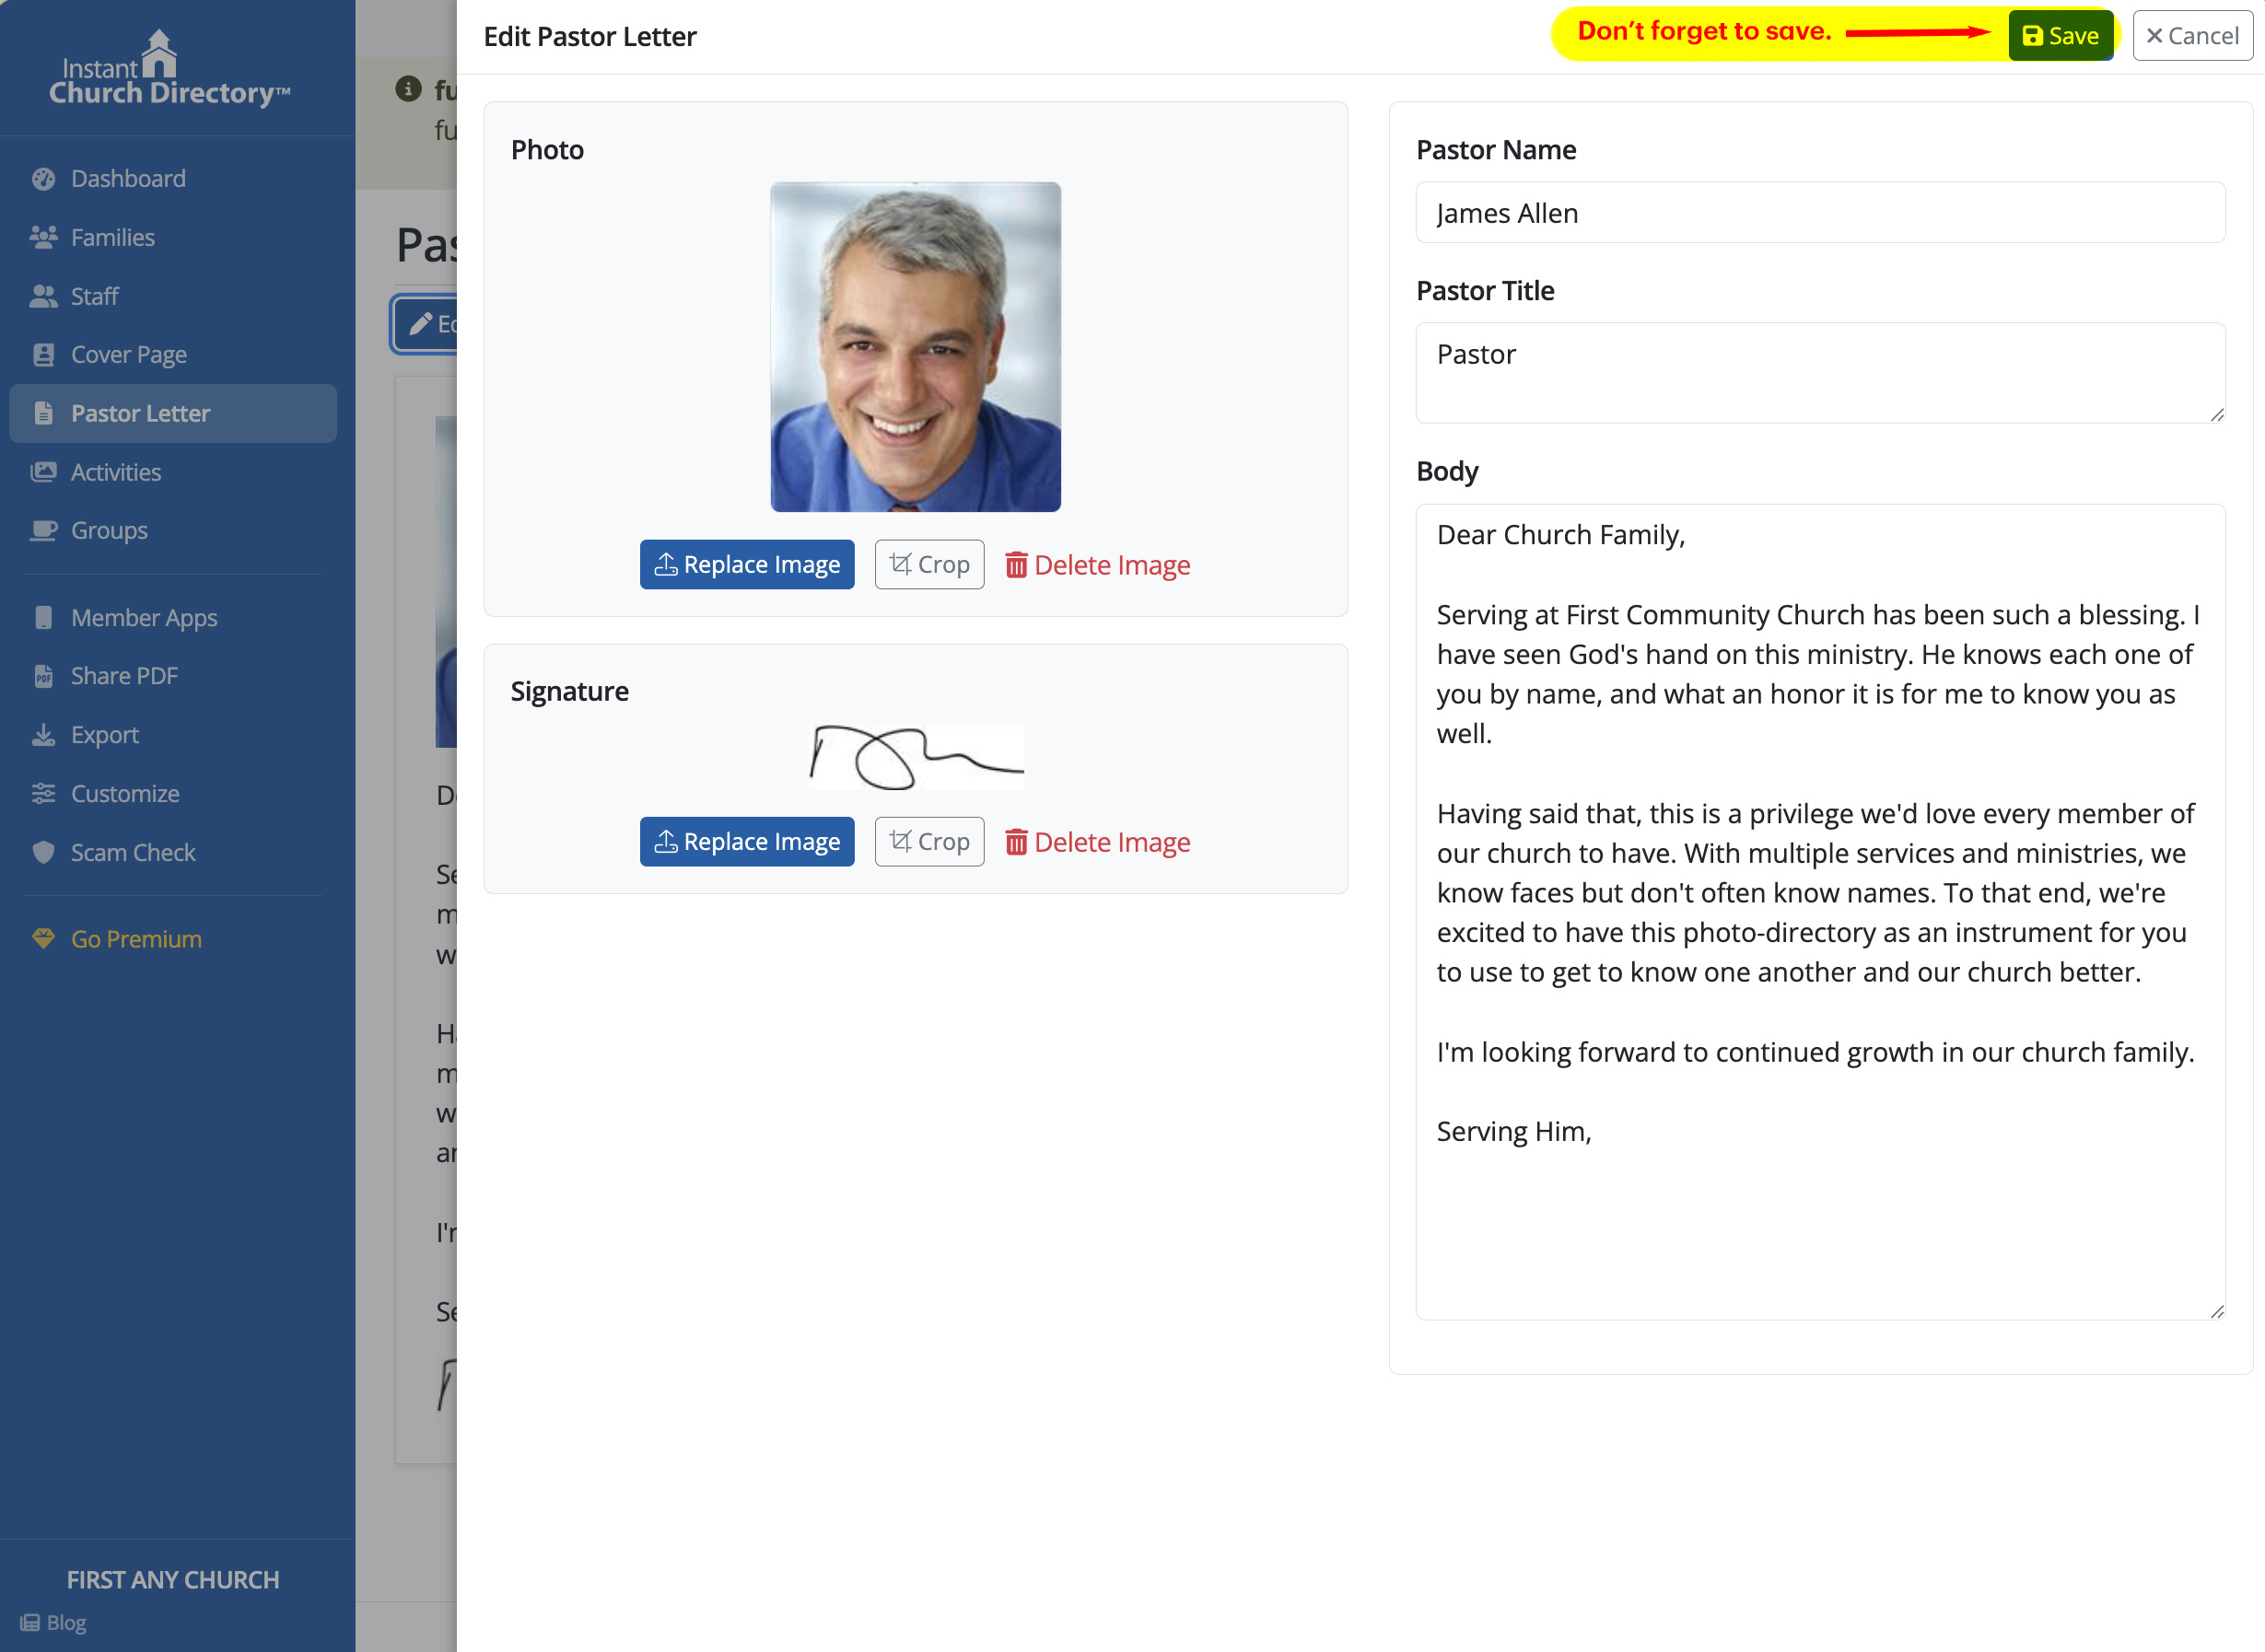This screenshot has height=1652, width=2265.
Task: Click the info circle icon in banner
Action: pos(408,89)
